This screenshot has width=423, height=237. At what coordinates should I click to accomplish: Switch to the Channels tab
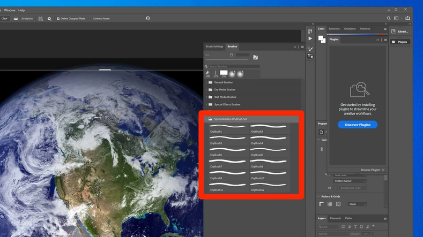[335, 218]
